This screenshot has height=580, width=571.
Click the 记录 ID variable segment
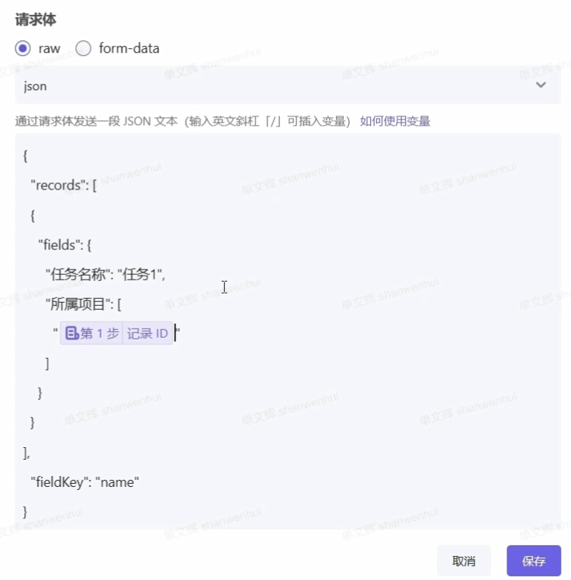pos(147,333)
